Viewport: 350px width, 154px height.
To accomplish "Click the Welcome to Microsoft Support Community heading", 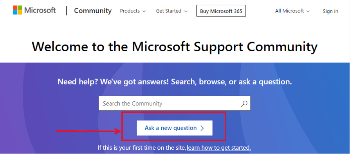I will [x=175, y=47].
